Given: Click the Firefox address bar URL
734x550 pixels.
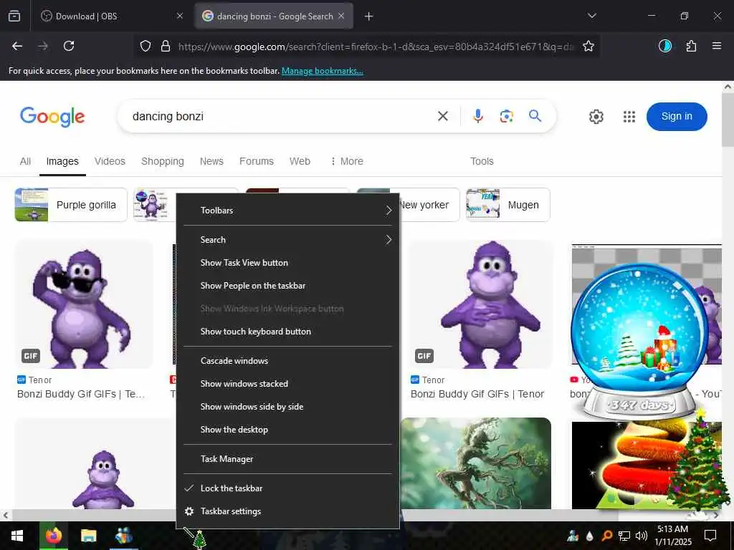Looking at the screenshot, I should coord(376,47).
